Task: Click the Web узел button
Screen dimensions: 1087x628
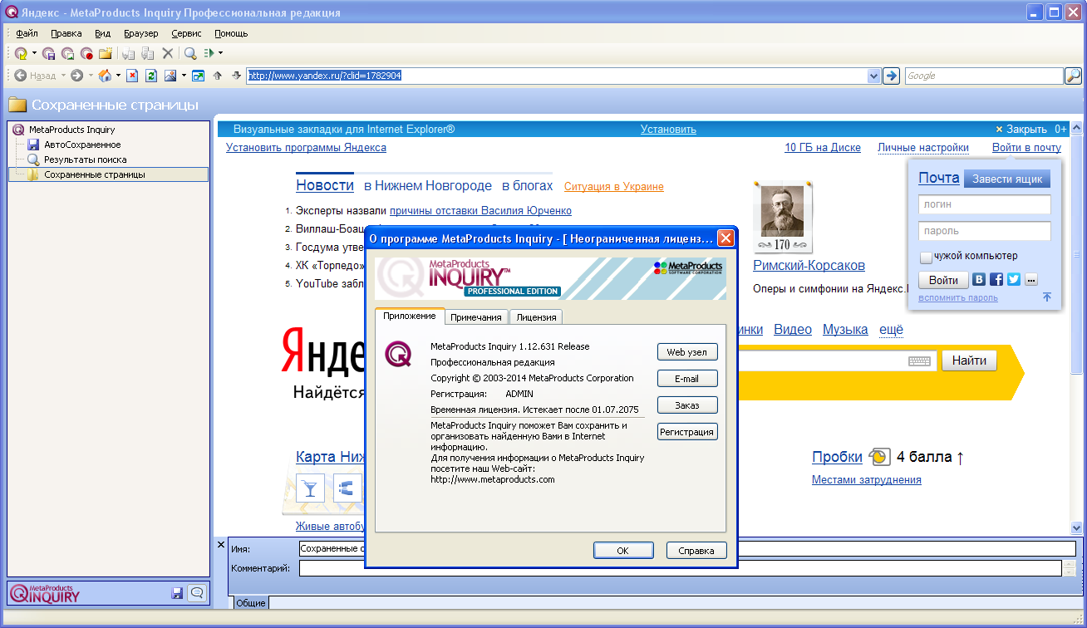Action: pyautogui.click(x=687, y=352)
